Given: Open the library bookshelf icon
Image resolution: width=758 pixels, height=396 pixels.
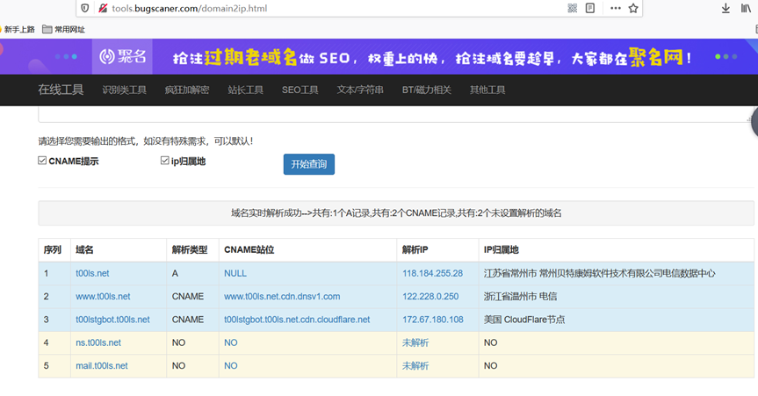Looking at the screenshot, I should pyautogui.click(x=747, y=9).
